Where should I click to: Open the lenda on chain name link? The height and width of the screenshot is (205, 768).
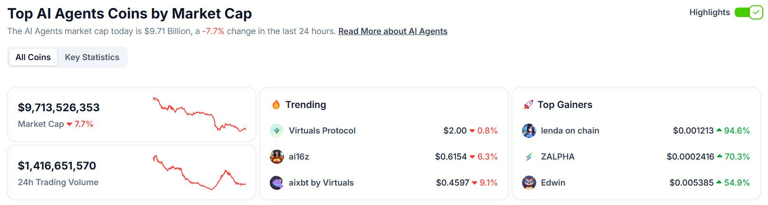[x=570, y=131]
